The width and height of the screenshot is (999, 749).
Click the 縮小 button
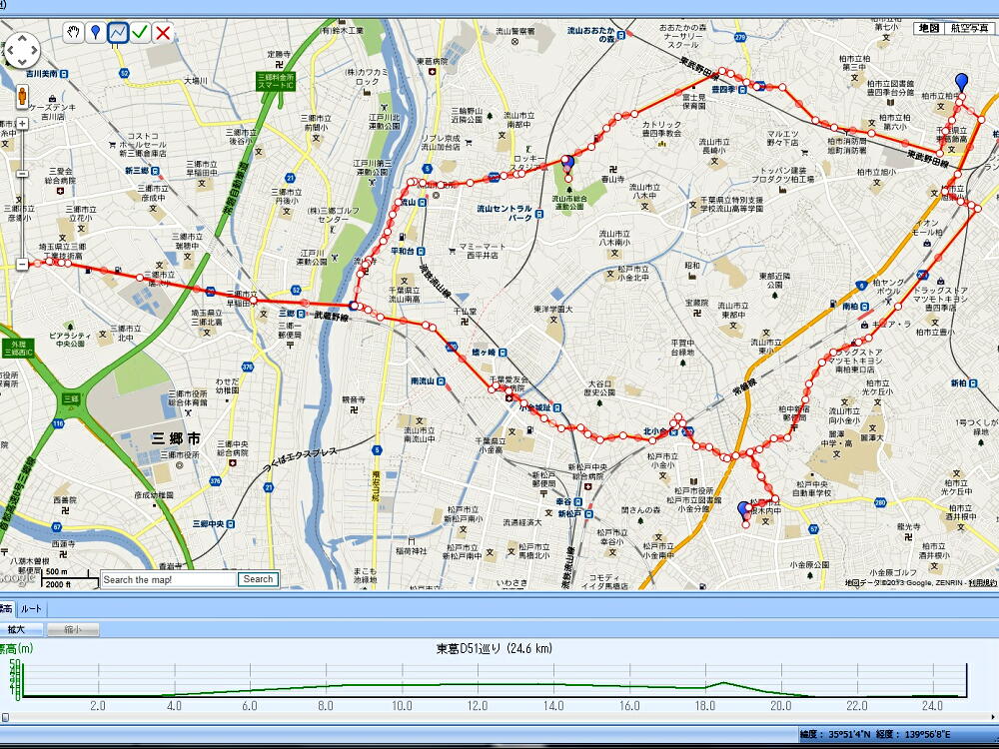73,629
